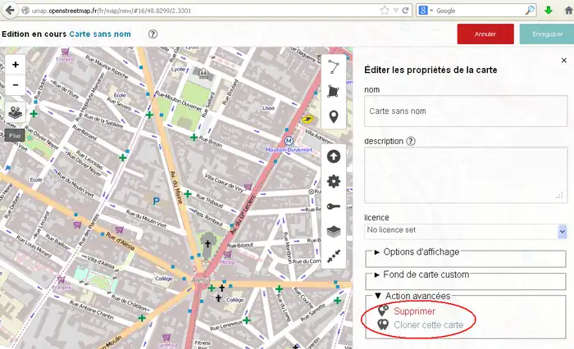Open permissions key icon
This screenshot has height=349, width=574.
click(334, 206)
